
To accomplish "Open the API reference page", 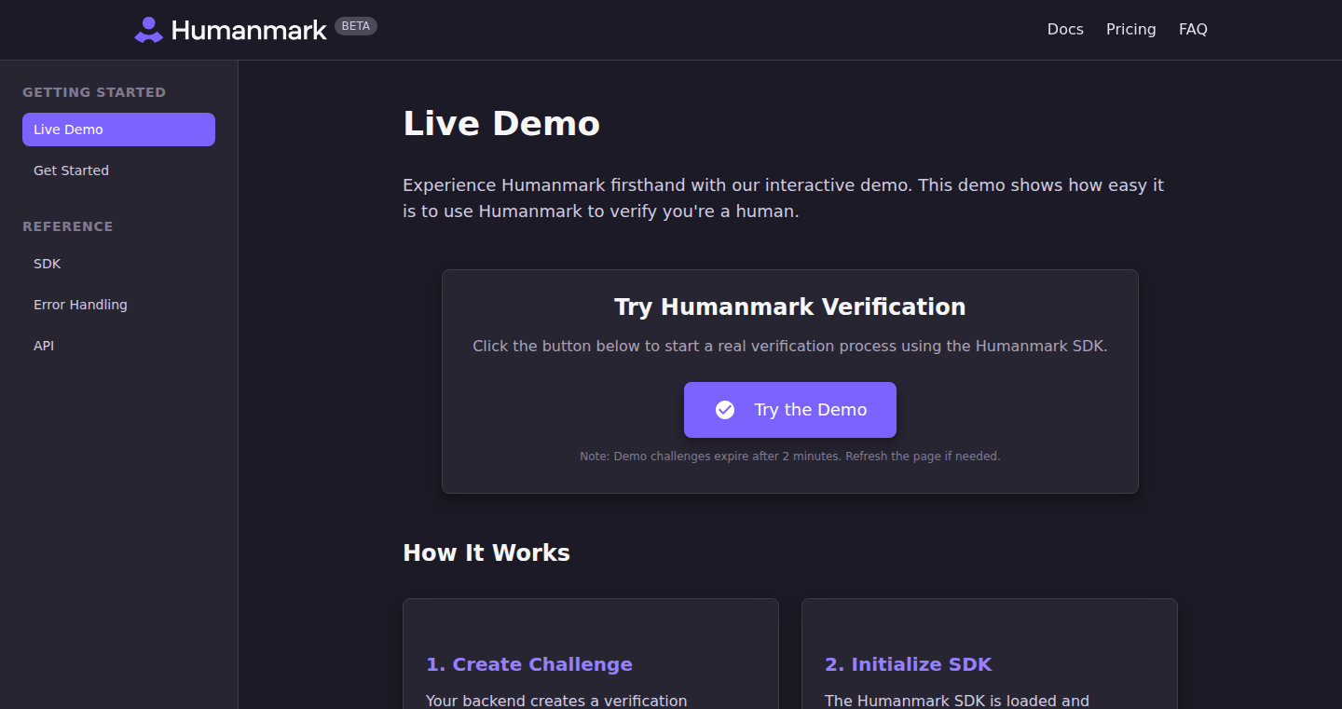I will (x=118, y=346).
